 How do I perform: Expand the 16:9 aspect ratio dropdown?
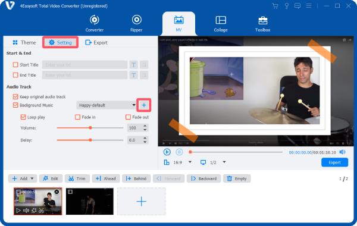coord(190,162)
